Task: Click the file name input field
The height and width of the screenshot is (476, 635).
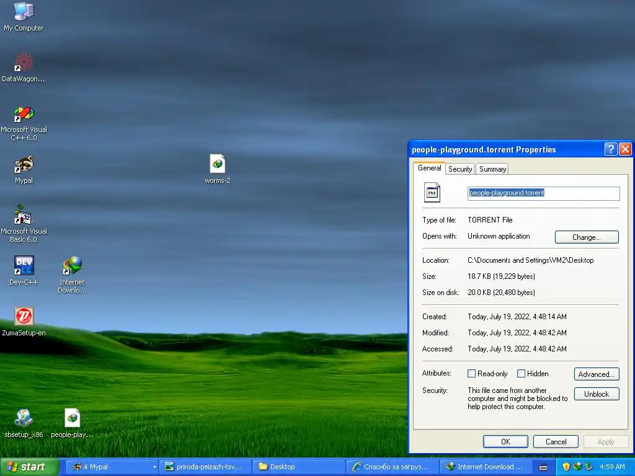Action: click(x=543, y=193)
